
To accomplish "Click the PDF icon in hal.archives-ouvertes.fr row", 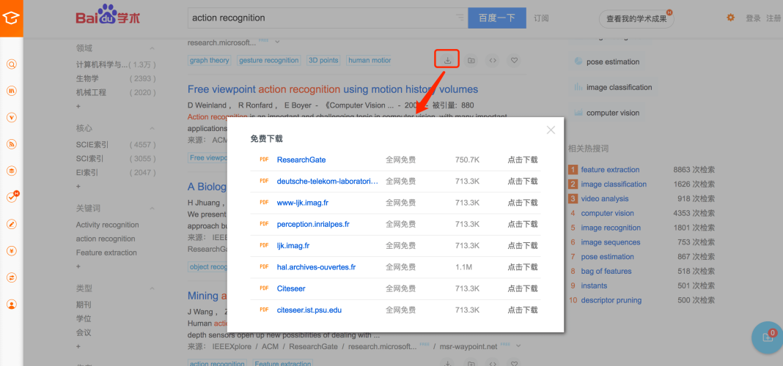I will tap(264, 266).
